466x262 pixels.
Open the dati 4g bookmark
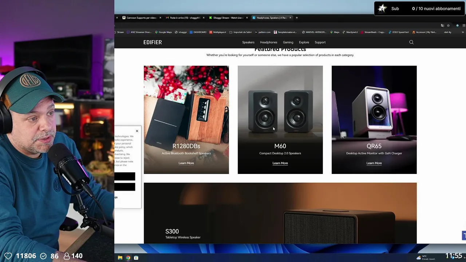pyautogui.click(x=447, y=32)
